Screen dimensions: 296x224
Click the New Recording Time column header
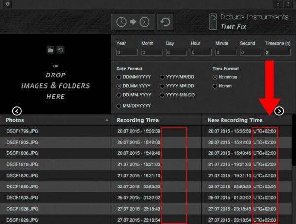pyautogui.click(x=247, y=120)
